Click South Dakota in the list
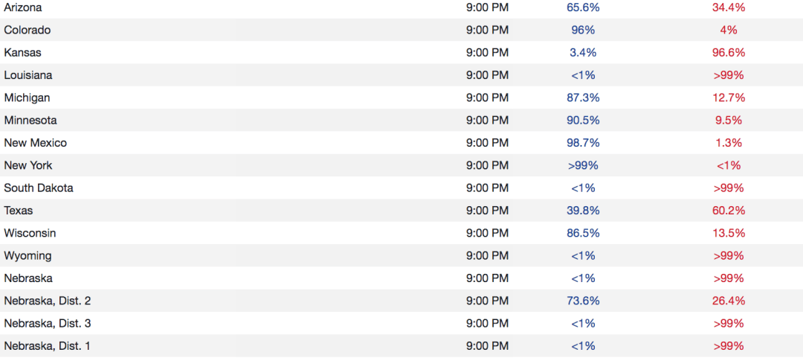803x358 pixels. (39, 188)
